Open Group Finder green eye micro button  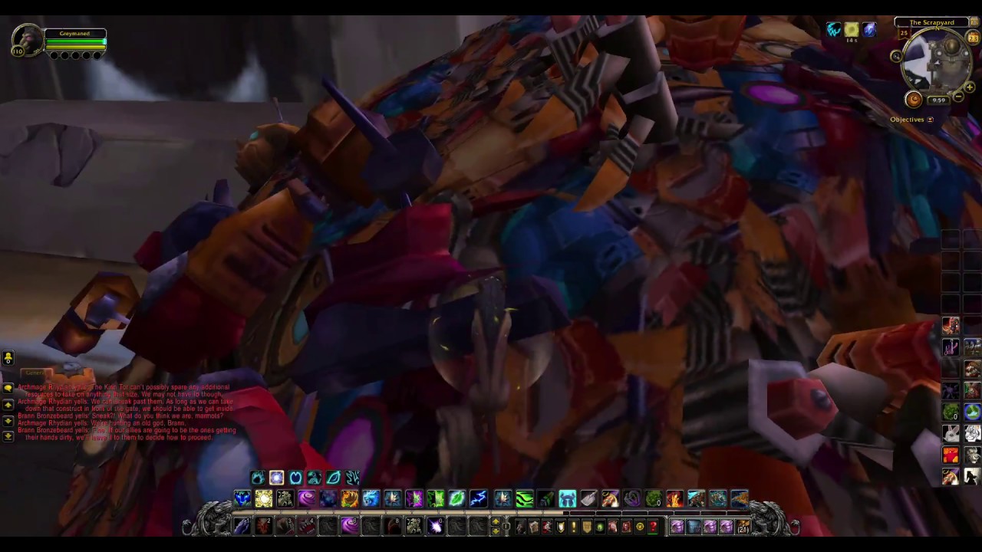(x=600, y=527)
